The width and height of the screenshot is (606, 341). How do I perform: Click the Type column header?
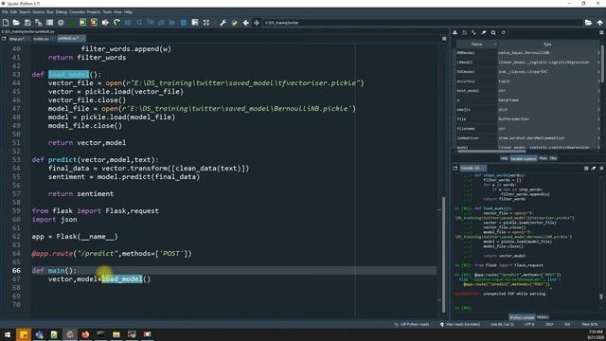pyautogui.click(x=547, y=45)
